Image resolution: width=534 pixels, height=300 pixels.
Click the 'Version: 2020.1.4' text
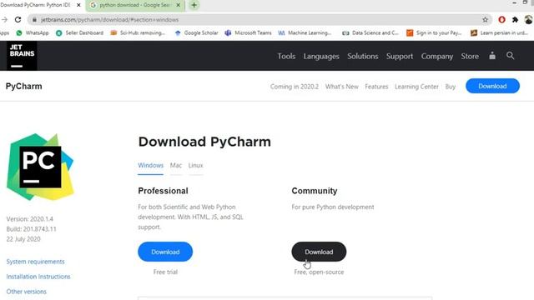pyautogui.click(x=30, y=219)
